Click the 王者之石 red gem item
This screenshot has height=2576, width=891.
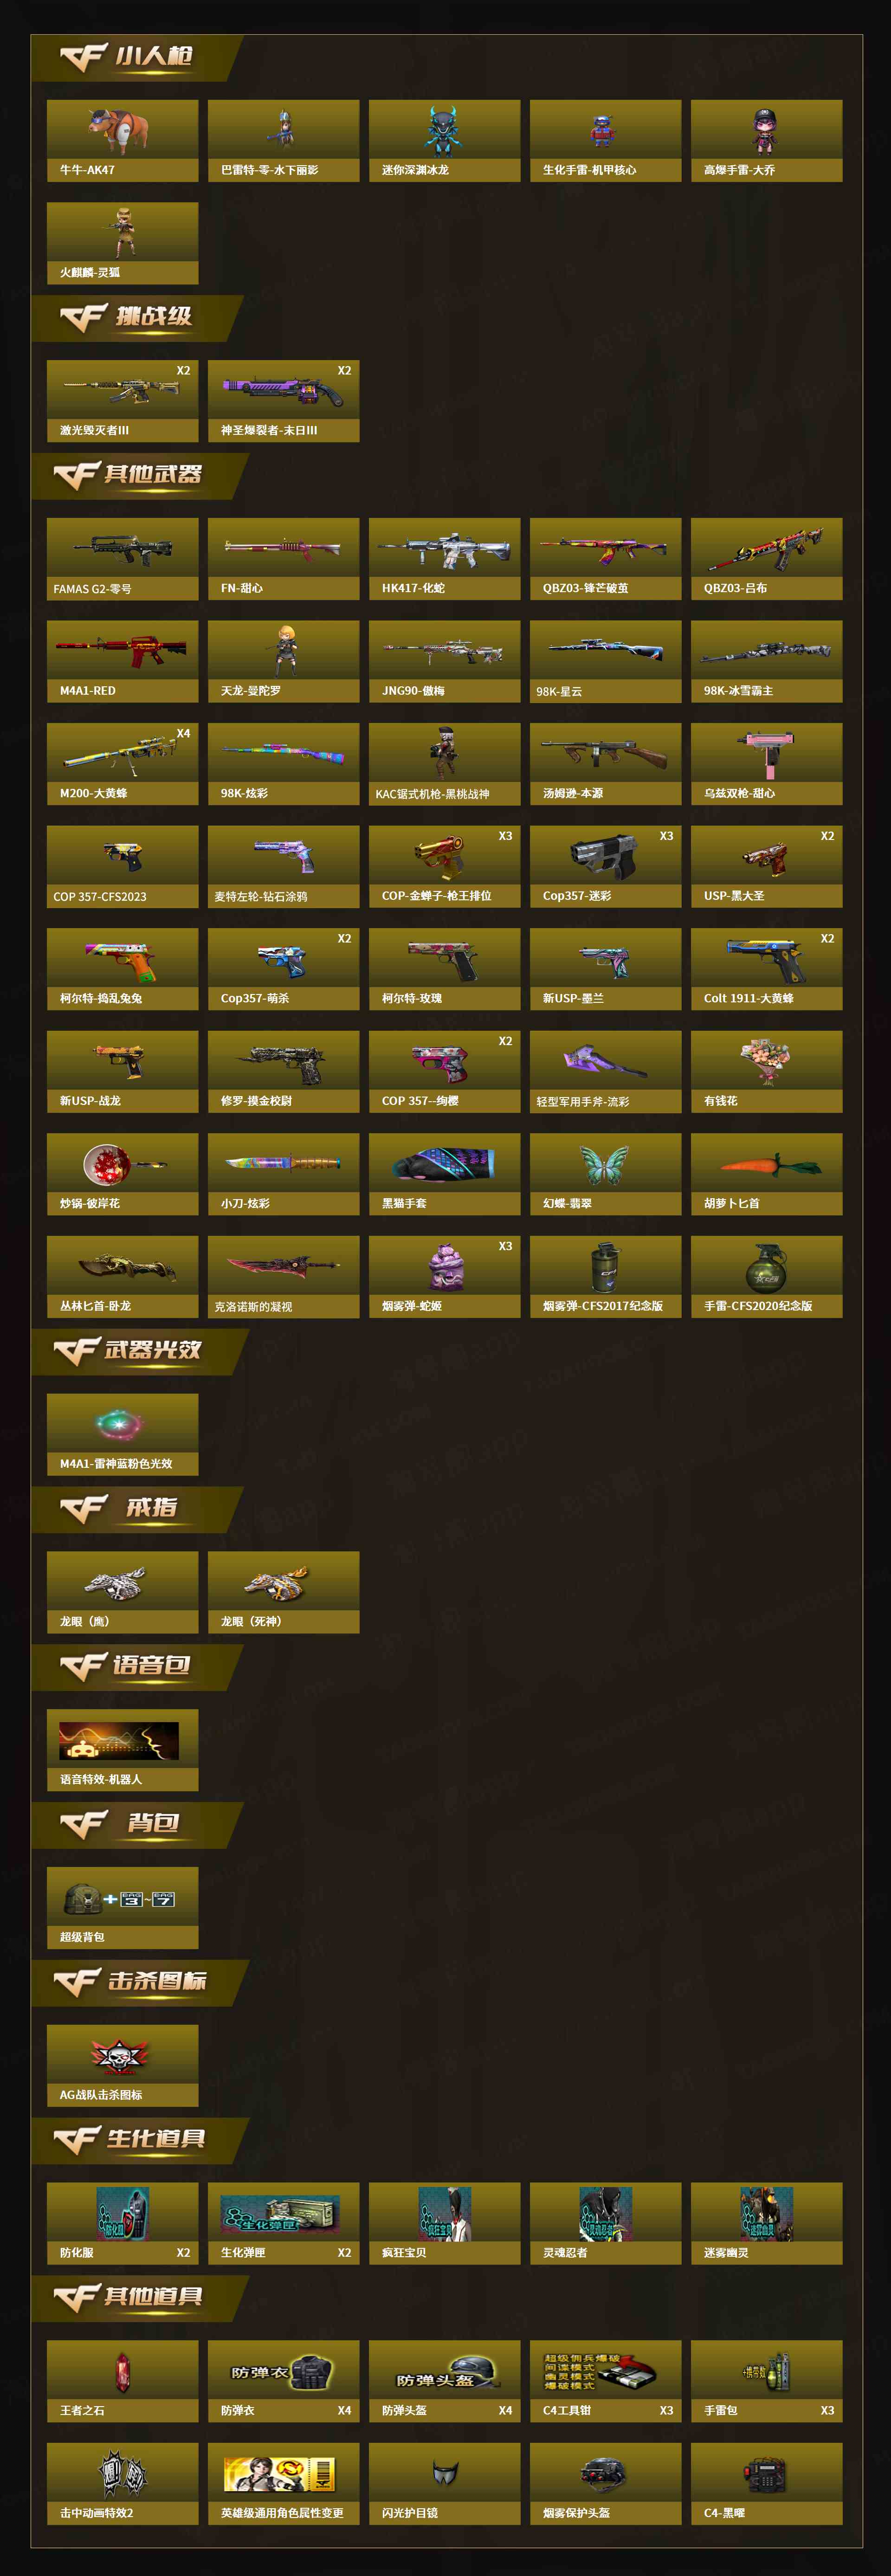[x=122, y=2381]
